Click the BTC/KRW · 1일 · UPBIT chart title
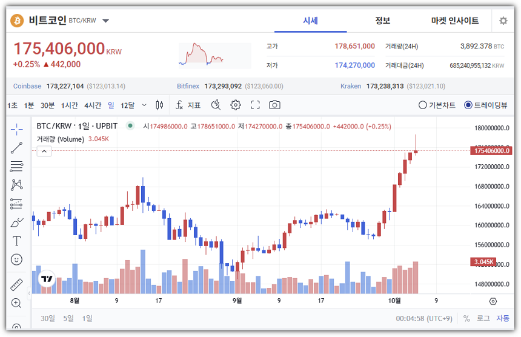This screenshot has height=337, width=521. (x=77, y=126)
